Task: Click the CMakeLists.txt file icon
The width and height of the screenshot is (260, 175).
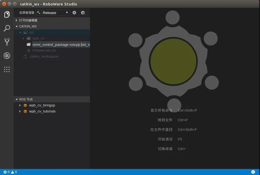Action: pos(29,50)
